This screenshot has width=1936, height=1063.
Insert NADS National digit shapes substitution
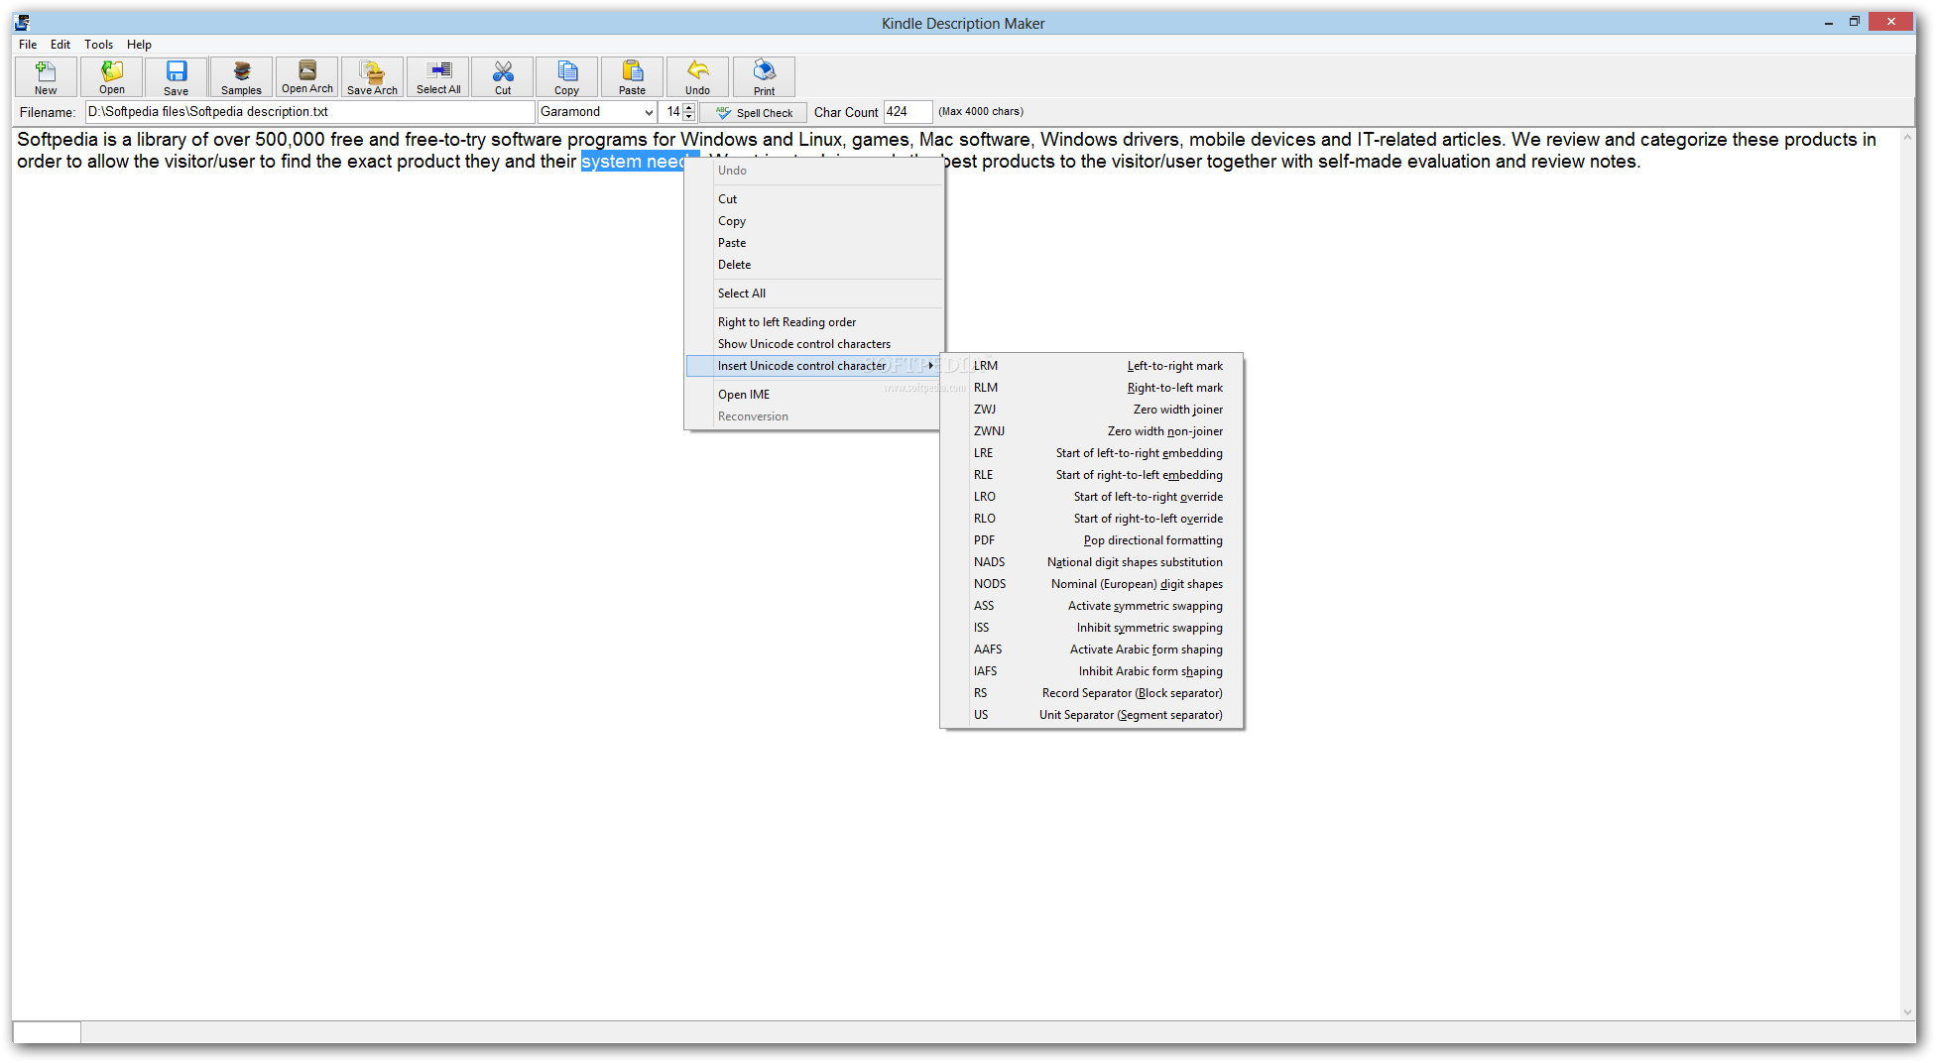pos(1091,562)
